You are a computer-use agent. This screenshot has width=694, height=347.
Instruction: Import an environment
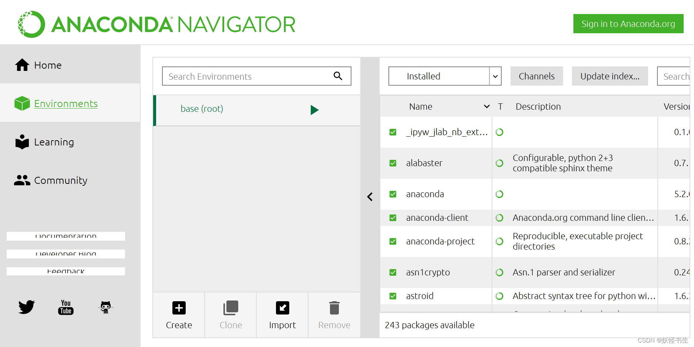[283, 315]
